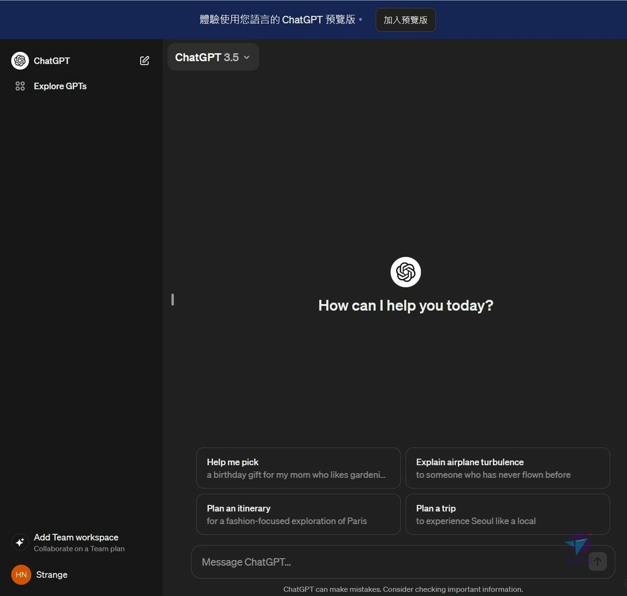The height and width of the screenshot is (596, 627).
Task: Click the ChatGPT preview banner text
Action: click(281, 20)
